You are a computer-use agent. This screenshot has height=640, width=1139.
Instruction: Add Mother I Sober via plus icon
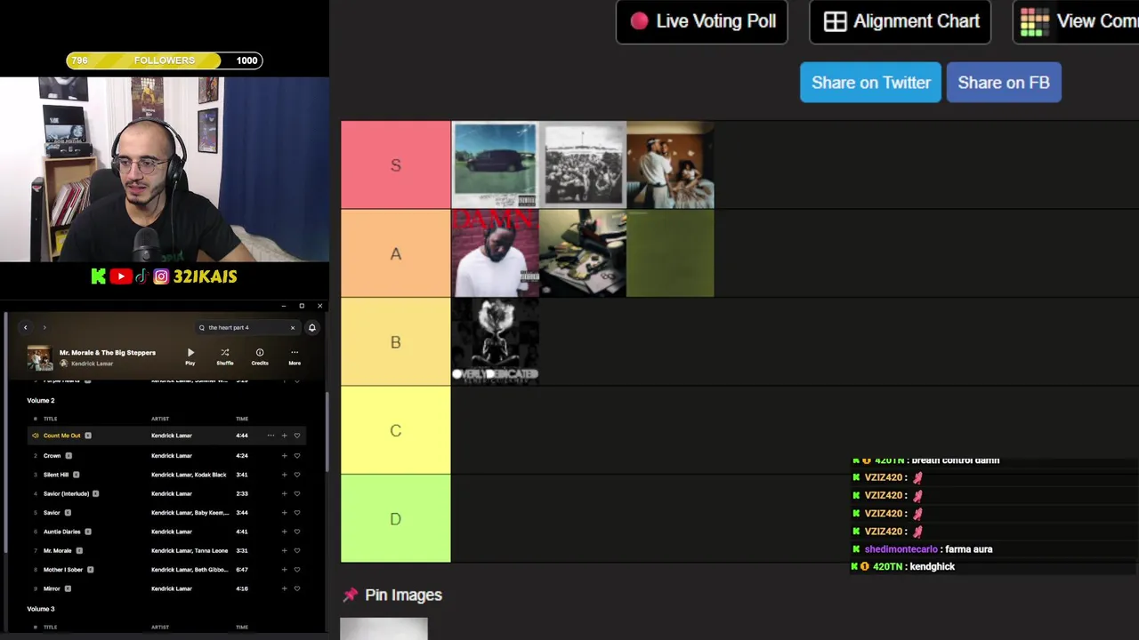coord(284,570)
